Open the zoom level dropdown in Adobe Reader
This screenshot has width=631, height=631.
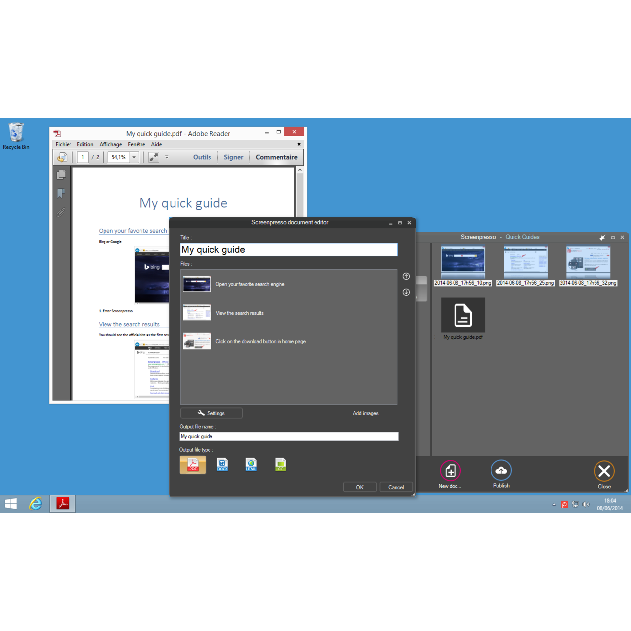pyautogui.click(x=133, y=157)
